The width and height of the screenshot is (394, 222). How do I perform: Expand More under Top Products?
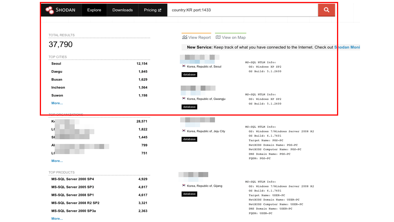pos(57,218)
